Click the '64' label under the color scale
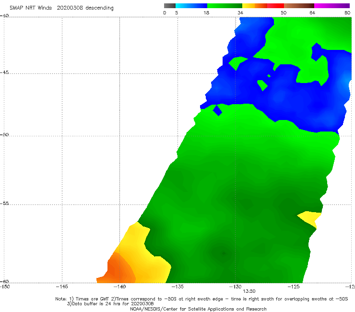Viewport: 355px width, 312px height. click(312, 13)
